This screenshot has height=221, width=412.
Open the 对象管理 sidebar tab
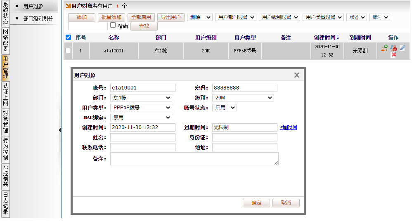pyautogui.click(x=5, y=122)
